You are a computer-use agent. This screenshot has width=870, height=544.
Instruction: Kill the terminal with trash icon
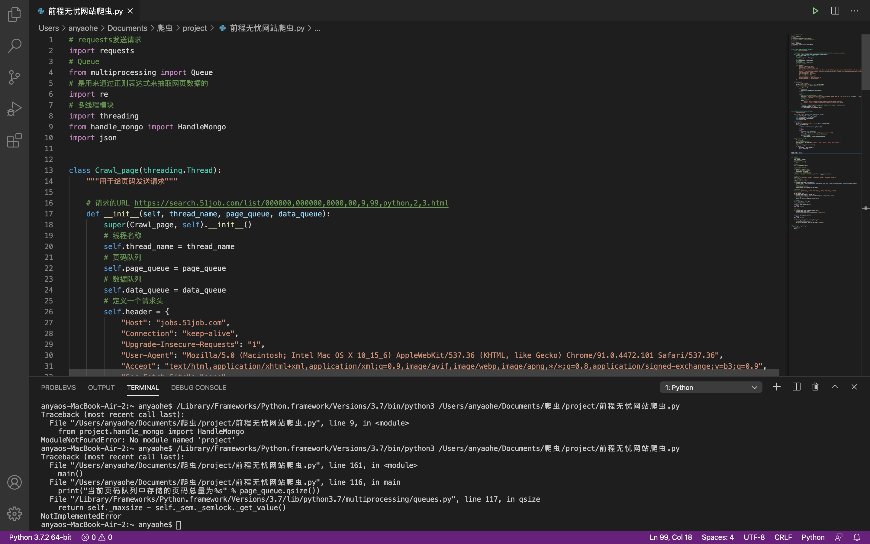[815, 387]
